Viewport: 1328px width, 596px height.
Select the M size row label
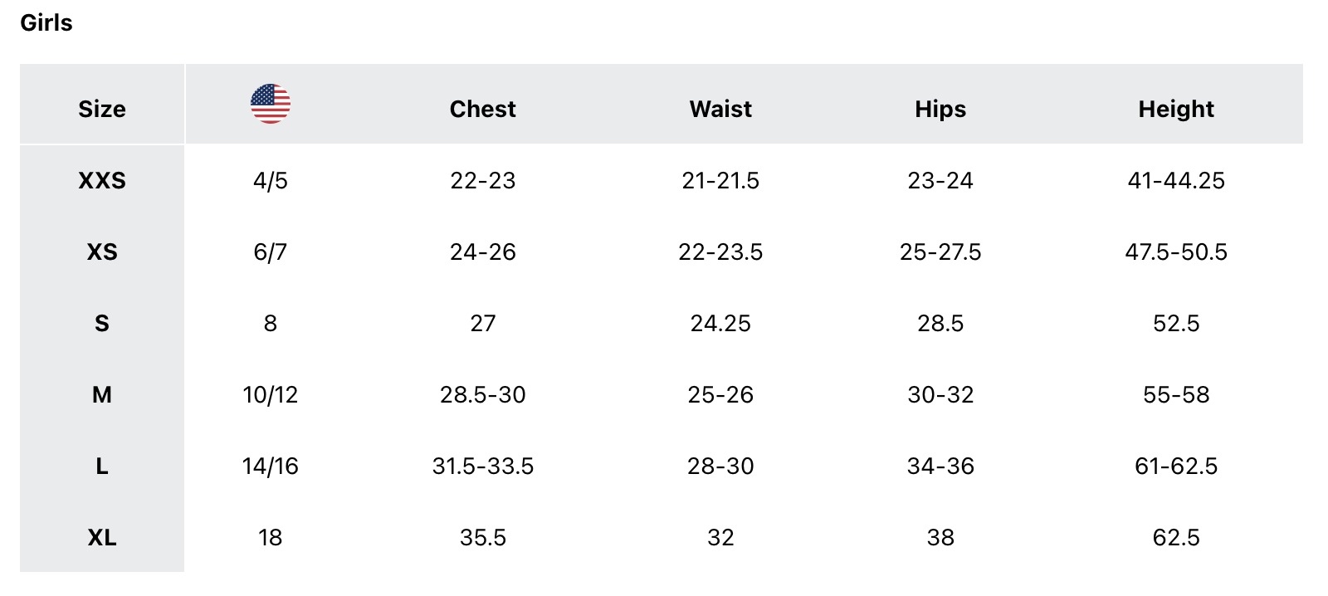[102, 394]
